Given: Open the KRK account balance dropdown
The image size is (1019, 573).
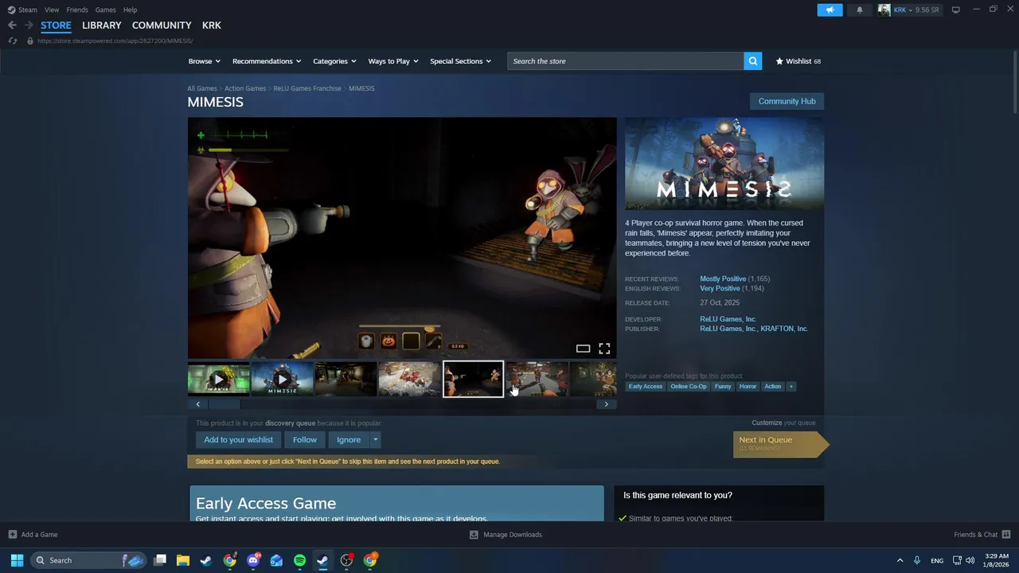Looking at the screenshot, I should pos(916,10).
